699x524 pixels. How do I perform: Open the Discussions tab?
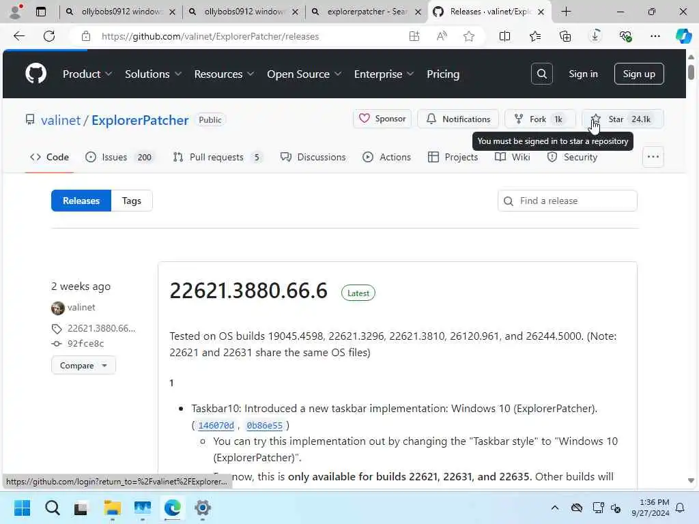313,157
